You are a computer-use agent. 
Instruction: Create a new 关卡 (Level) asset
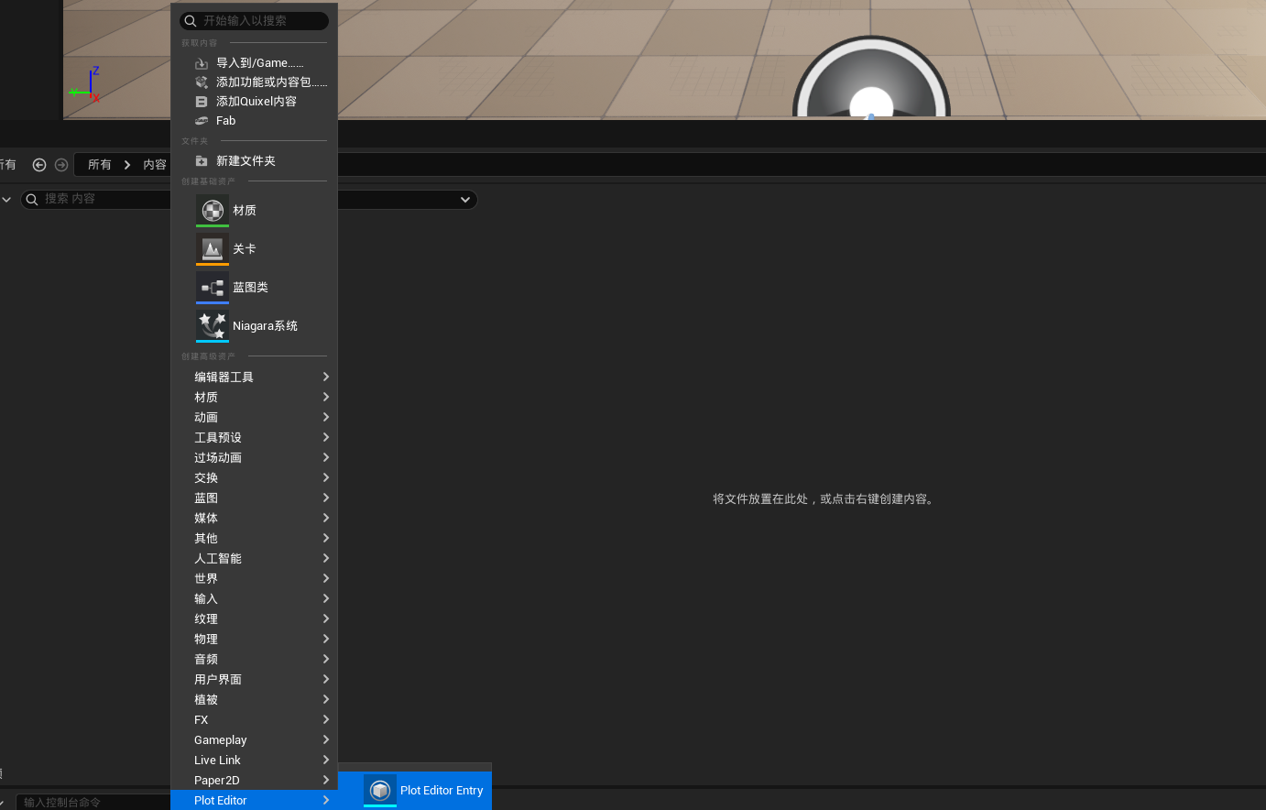(x=242, y=248)
